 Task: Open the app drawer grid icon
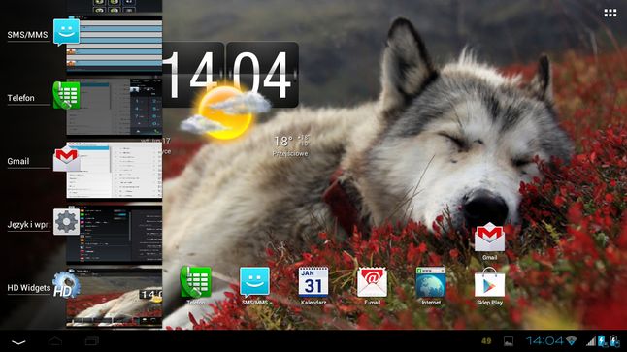[610, 14]
